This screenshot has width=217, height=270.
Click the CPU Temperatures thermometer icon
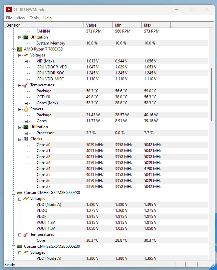pyautogui.click(x=26, y=85)
